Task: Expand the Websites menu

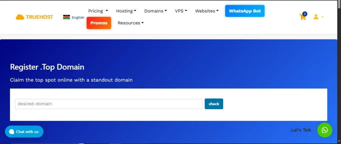Action: click(x=207, y=11)
